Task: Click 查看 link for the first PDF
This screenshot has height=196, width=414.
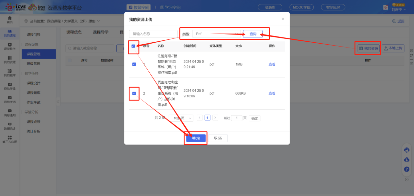Action: coord(272,64)
